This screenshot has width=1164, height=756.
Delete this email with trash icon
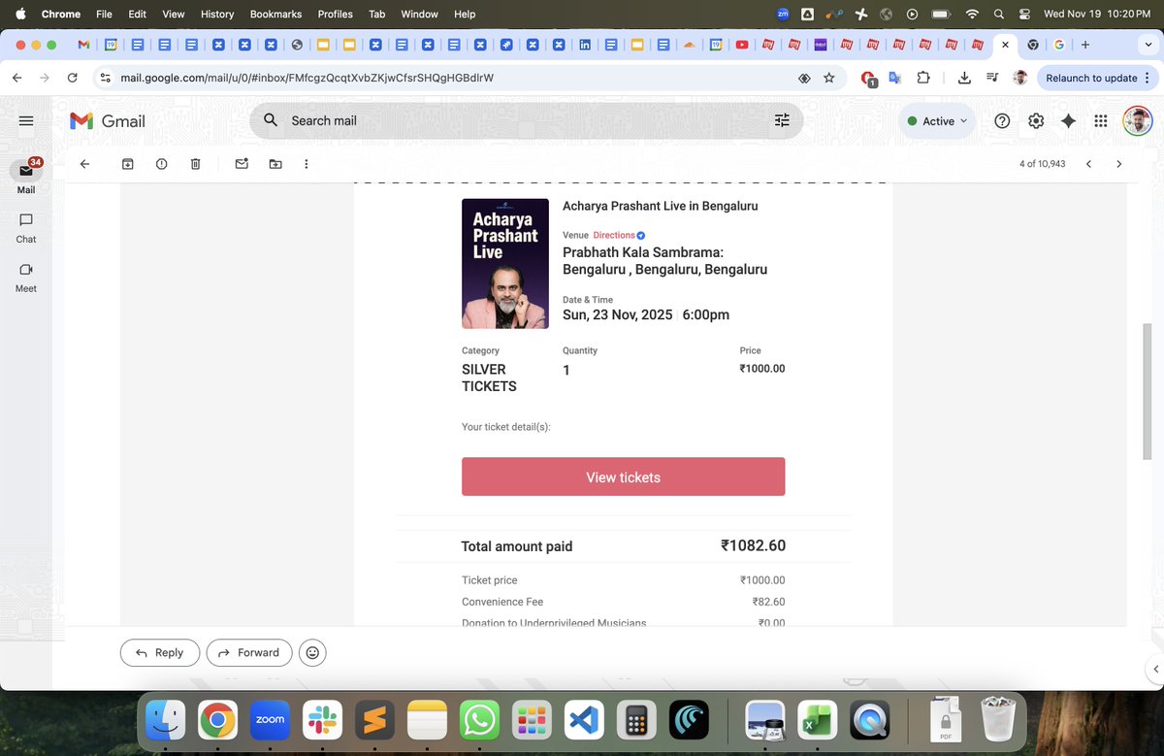(x=195, y=164)
